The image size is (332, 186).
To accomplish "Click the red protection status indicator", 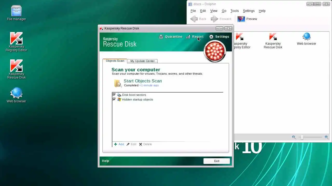I will coord(215,51).
